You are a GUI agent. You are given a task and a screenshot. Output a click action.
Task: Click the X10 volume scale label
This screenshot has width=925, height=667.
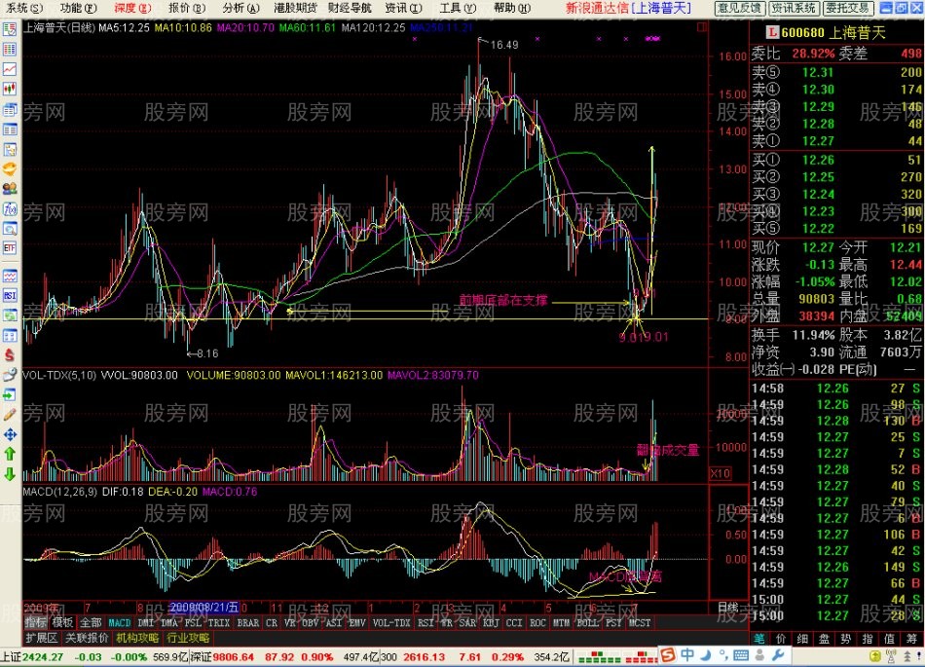point(720,473)
